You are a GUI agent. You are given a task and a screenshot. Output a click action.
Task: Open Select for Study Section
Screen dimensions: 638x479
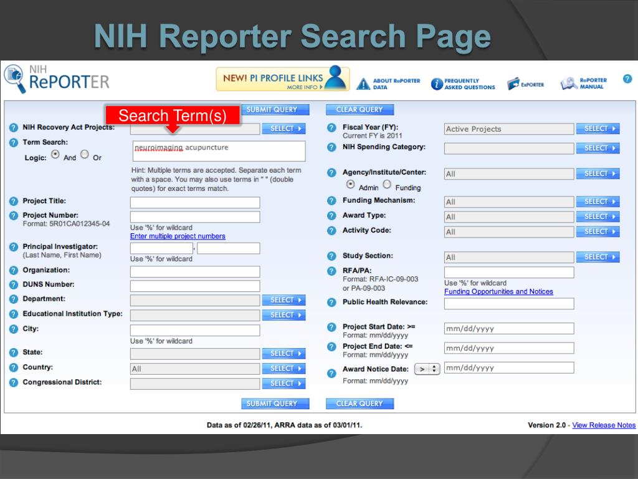598,257
